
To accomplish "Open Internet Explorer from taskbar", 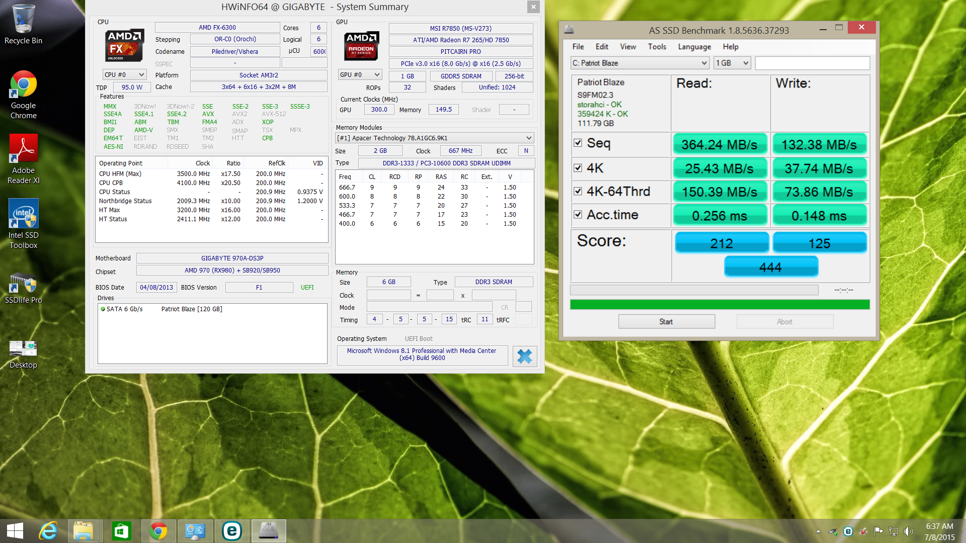I will click(48, 531).
